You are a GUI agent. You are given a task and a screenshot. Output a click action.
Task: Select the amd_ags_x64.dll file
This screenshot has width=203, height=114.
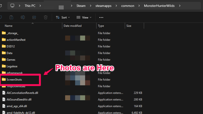pos(16,106)
